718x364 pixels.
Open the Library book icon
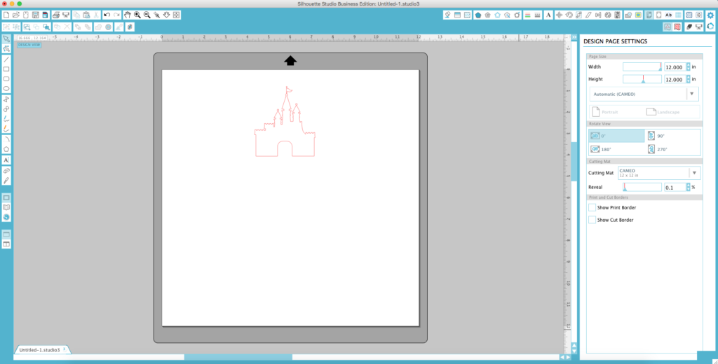[6, 207]
